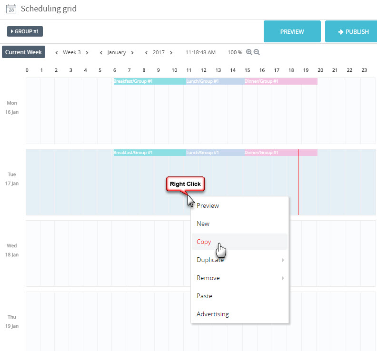Screen dimensions: 377x351
Task: Click the calendar icon beside Scheduling grid
Action: coord(11,9)
